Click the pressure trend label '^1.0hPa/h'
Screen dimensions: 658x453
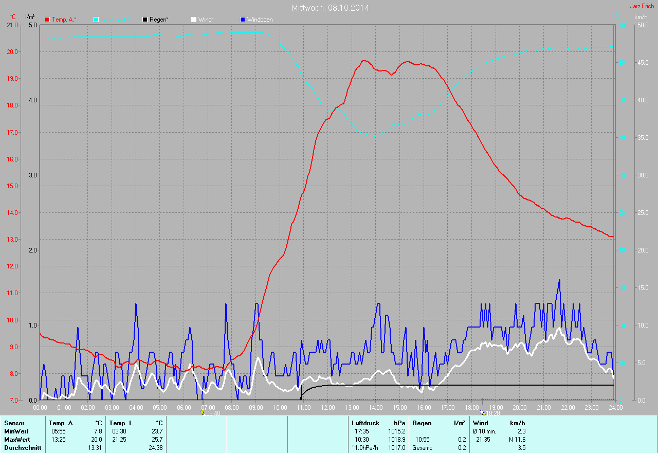click(x=365, y=448)
